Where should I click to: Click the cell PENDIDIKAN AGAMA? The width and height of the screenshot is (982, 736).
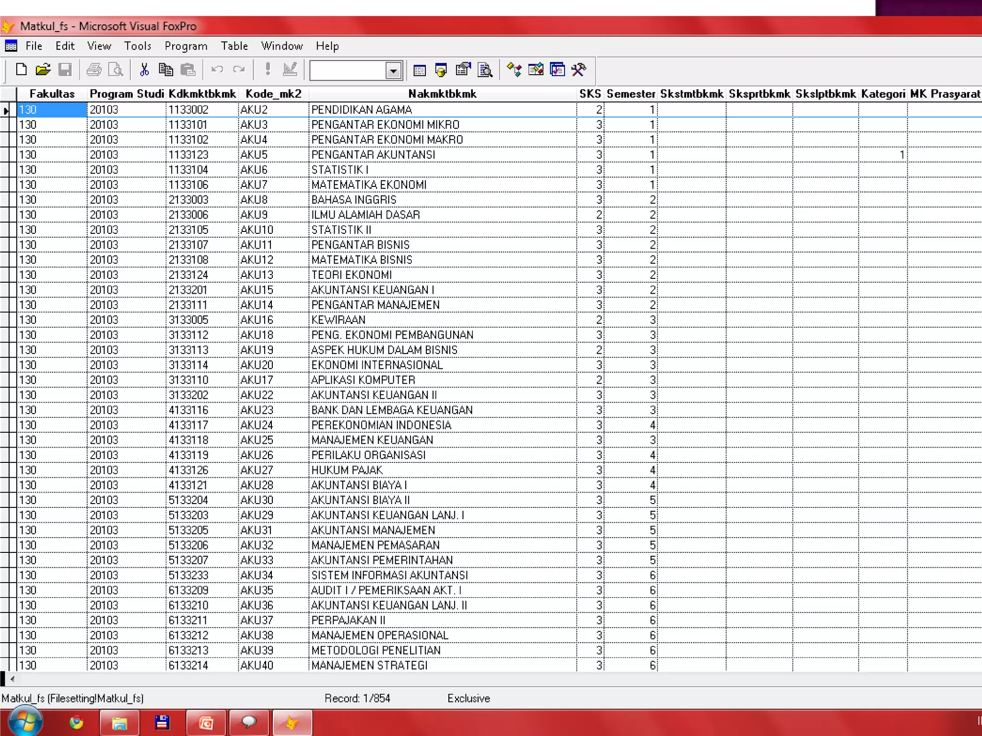tap(362, 110)
